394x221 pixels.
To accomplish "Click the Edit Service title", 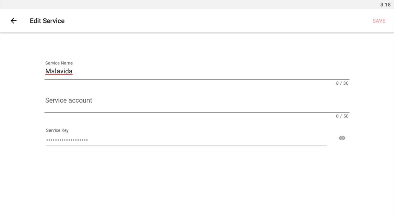I will point(47,21).
